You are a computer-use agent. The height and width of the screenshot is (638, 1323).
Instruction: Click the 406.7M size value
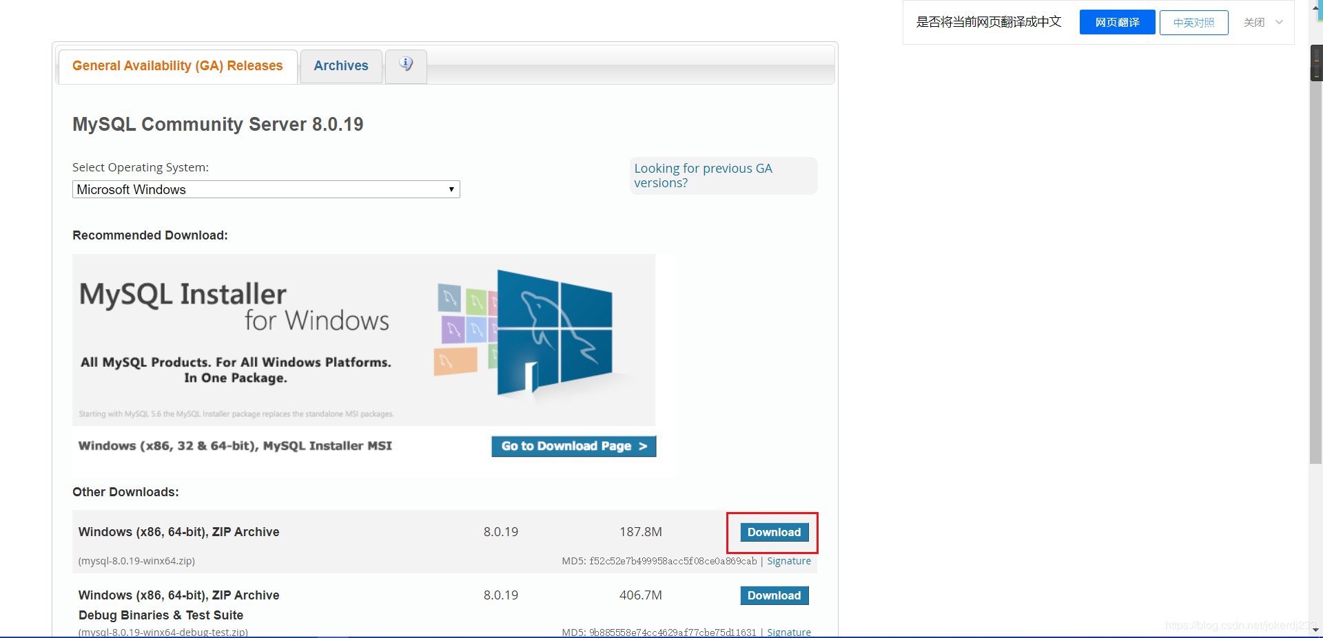click(641, 595)
